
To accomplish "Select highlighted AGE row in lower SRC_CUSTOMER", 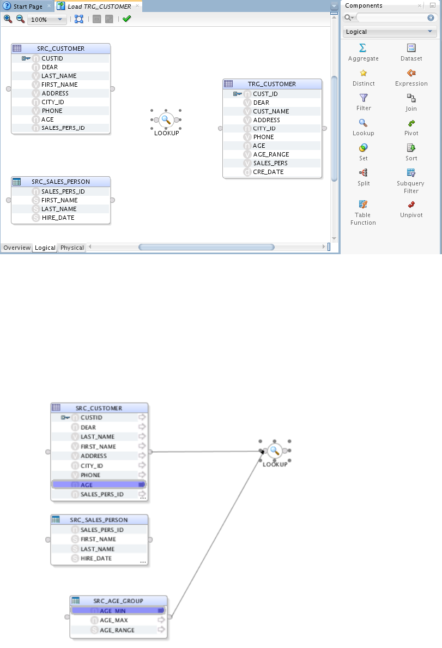I will point(99,485).
